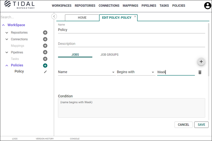Add a new pipeline with plus icon
The height and width of the screenshot is (141, 212).
tap(45, 52)
